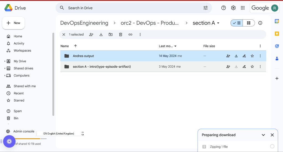
Task: Open Last modified column dropdown
Action: (175, 46)
